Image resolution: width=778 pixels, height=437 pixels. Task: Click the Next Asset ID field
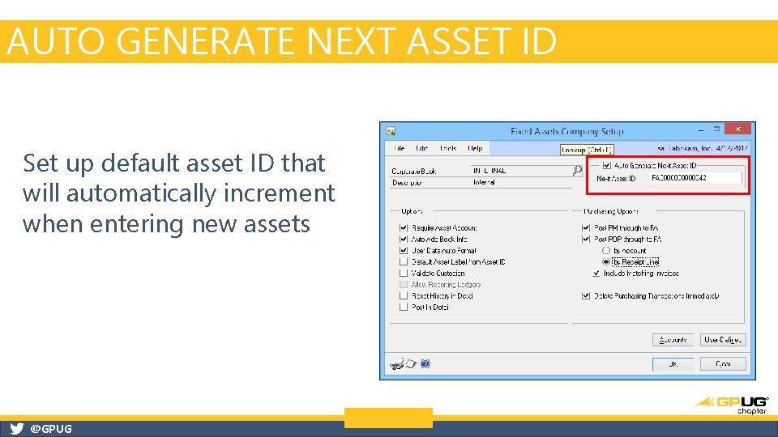point(695,178)
